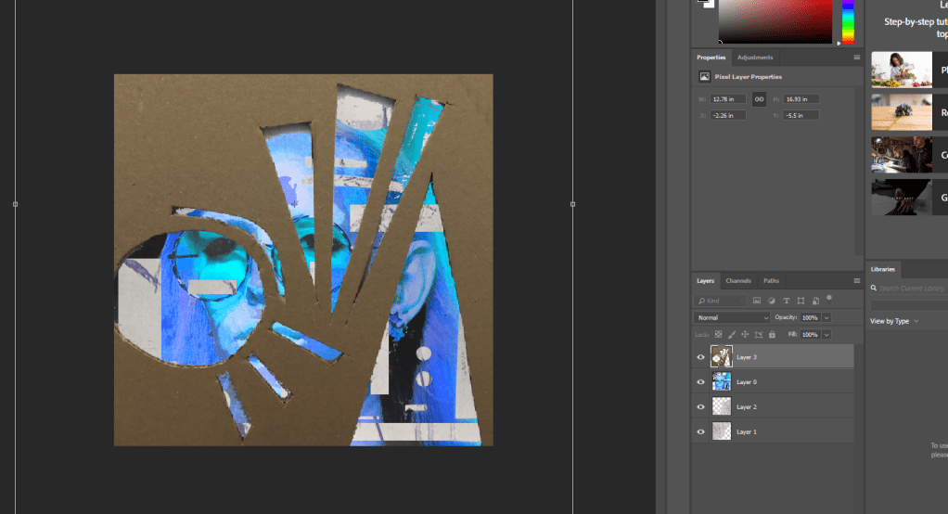Select the pixel layer filter icon
Screen dimensions: 948x514
tap(757, 301)
